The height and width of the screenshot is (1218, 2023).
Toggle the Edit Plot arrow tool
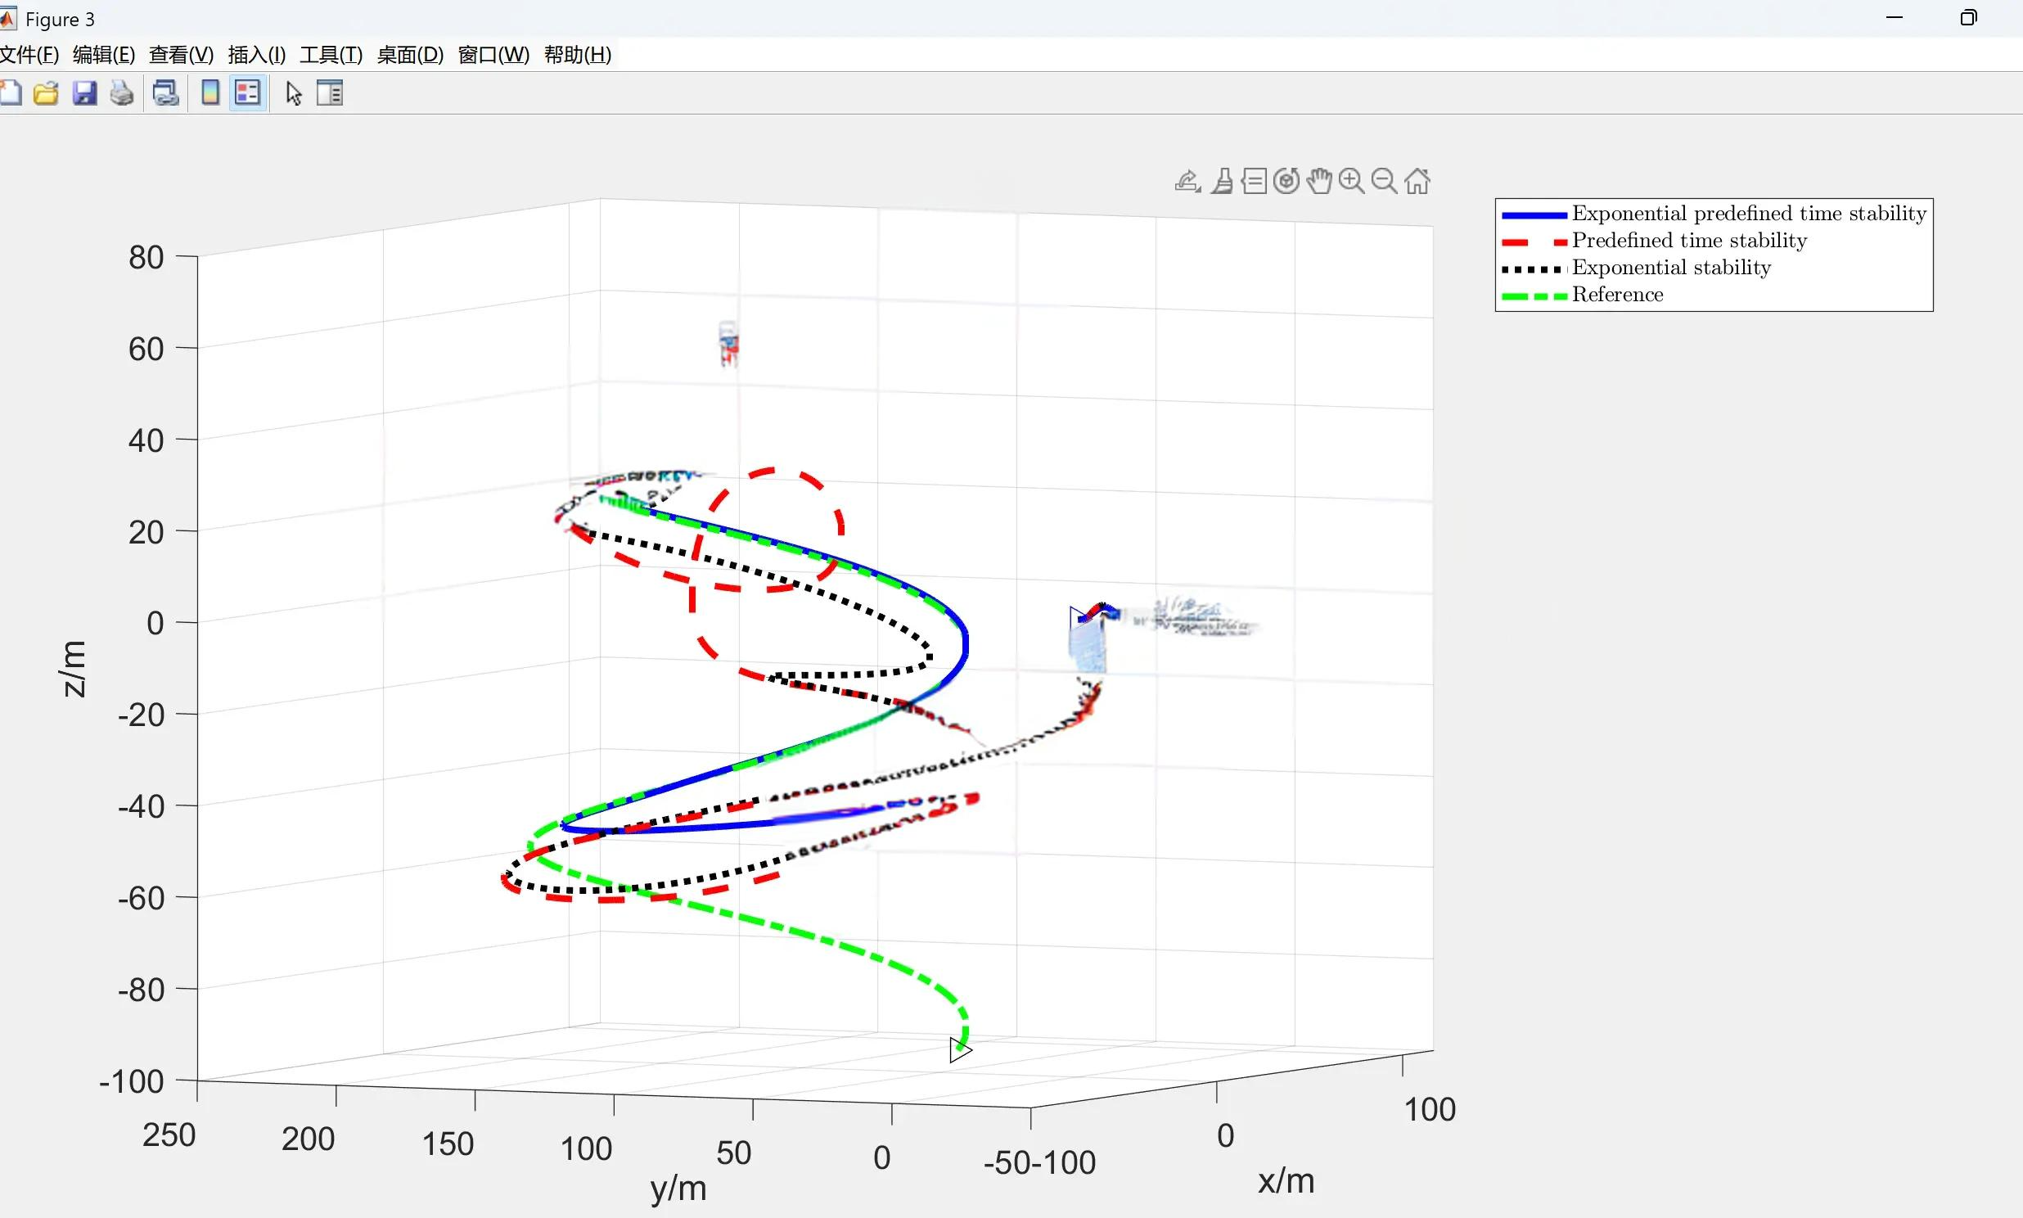294,92
